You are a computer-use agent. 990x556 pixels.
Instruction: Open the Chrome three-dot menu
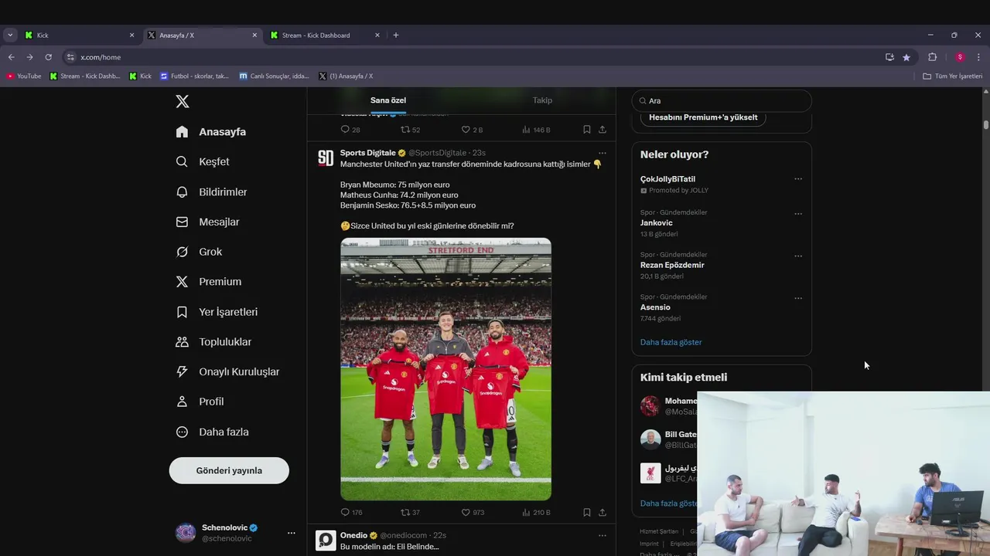click(978, 57)
